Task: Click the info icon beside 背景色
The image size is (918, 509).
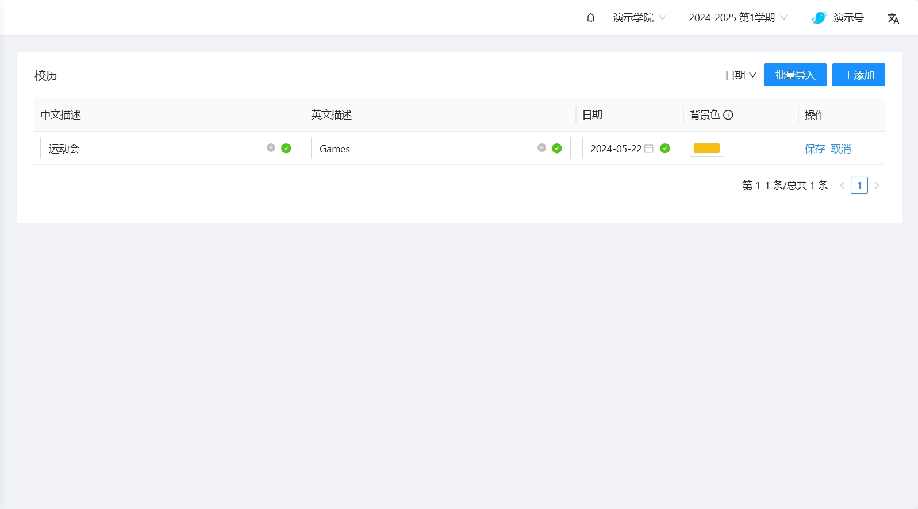Action: 728,115
